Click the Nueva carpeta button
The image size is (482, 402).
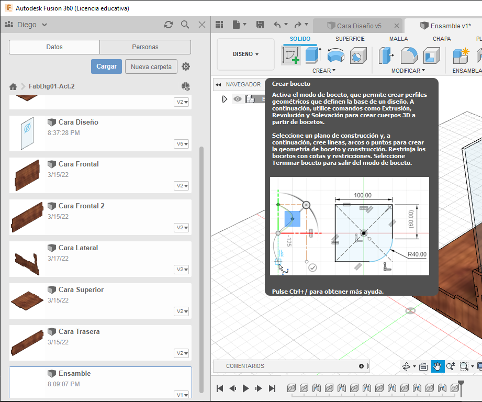pos(151,66)
